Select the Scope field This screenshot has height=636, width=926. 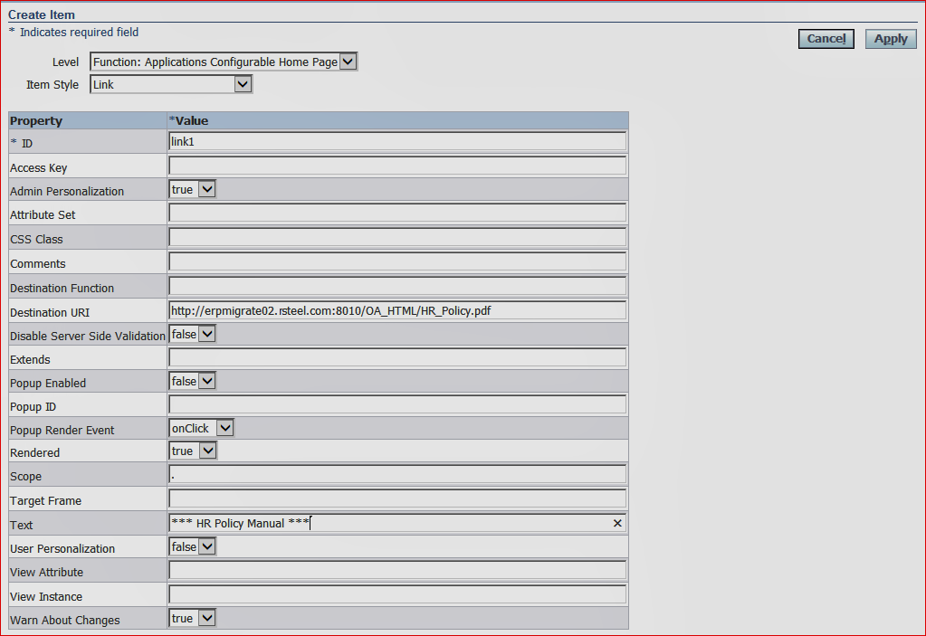[x=396, y=475]
